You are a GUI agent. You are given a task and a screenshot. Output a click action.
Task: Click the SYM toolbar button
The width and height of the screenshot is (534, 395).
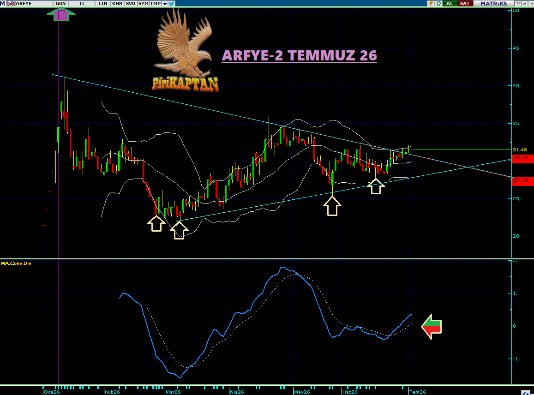144,3
